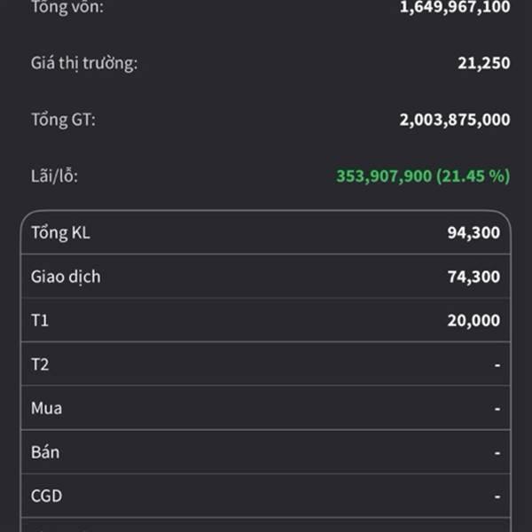The height and width of the screenshot is (532, 532).
Task: Select the Tổng KL row label
Action: (x=60, y=233)
